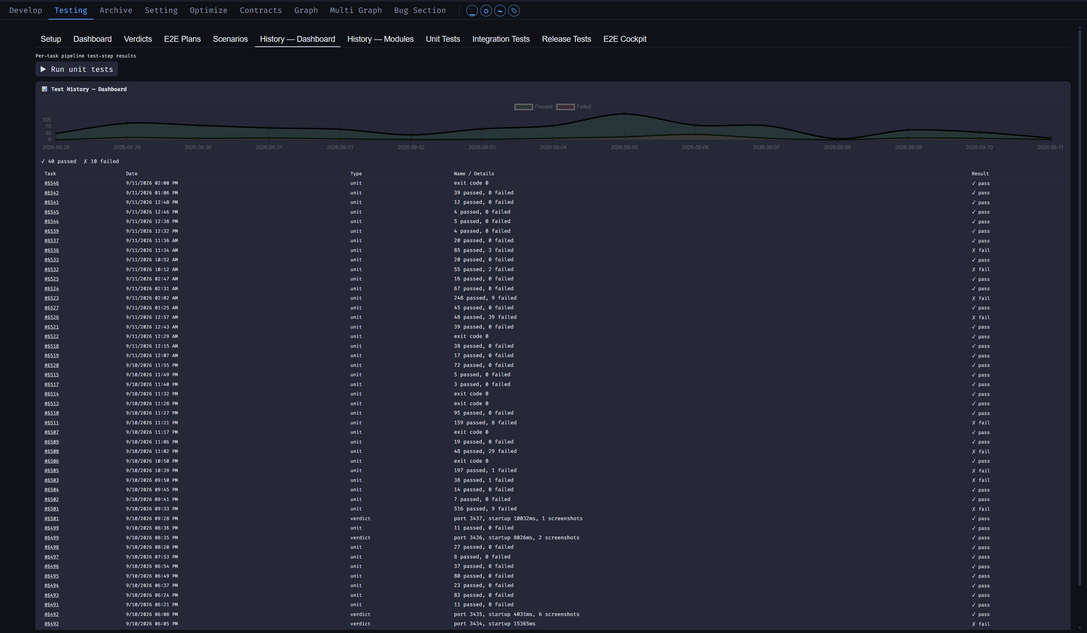Click the date '9/11/2026 02:00 PM'
Screen dimensions: 1087x633
tap(152, 183)
